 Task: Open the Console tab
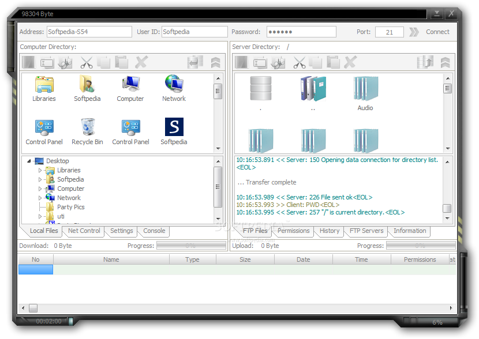click(x=154, y=231)
